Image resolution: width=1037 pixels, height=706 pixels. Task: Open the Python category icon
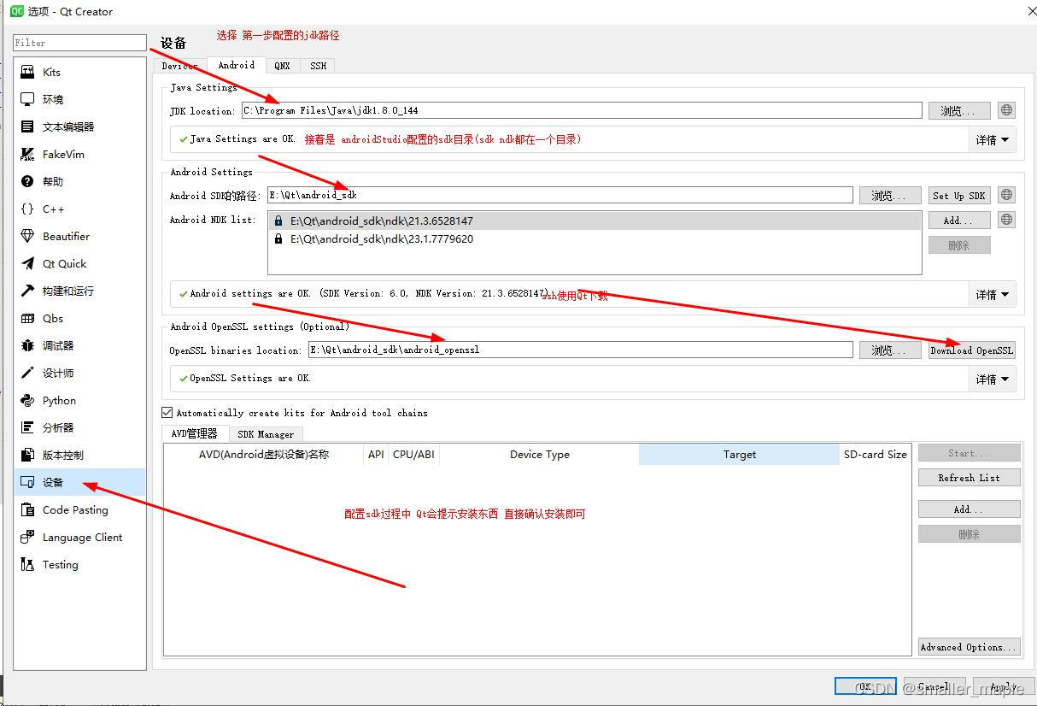pos(27,401)
